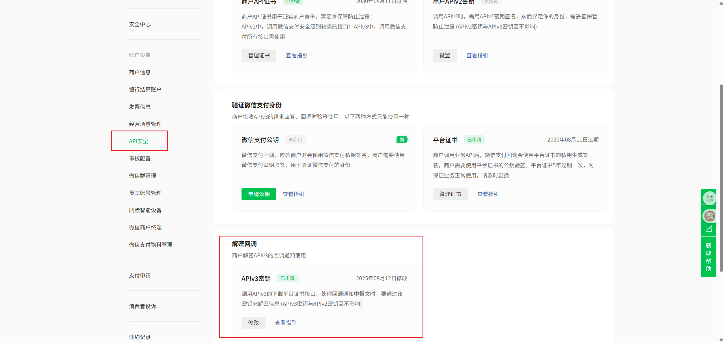
Task: Open the 获取帮助 help panel
Action: 708,257
